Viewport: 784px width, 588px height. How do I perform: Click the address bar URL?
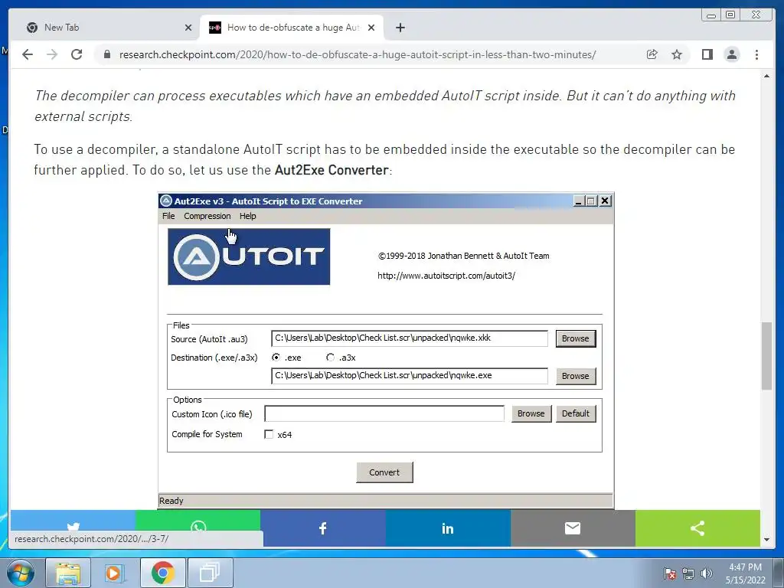pyautogui.click(x=357, y=54)
